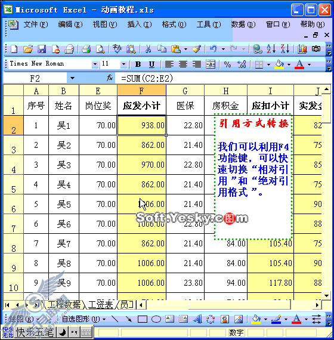Sort descending with the Z-A icon
334x340 pixels.
[285, 49]
